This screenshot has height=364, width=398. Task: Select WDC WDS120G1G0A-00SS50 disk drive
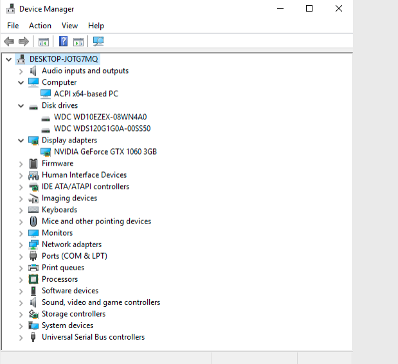pyautogui.click(x=102, y=128)
